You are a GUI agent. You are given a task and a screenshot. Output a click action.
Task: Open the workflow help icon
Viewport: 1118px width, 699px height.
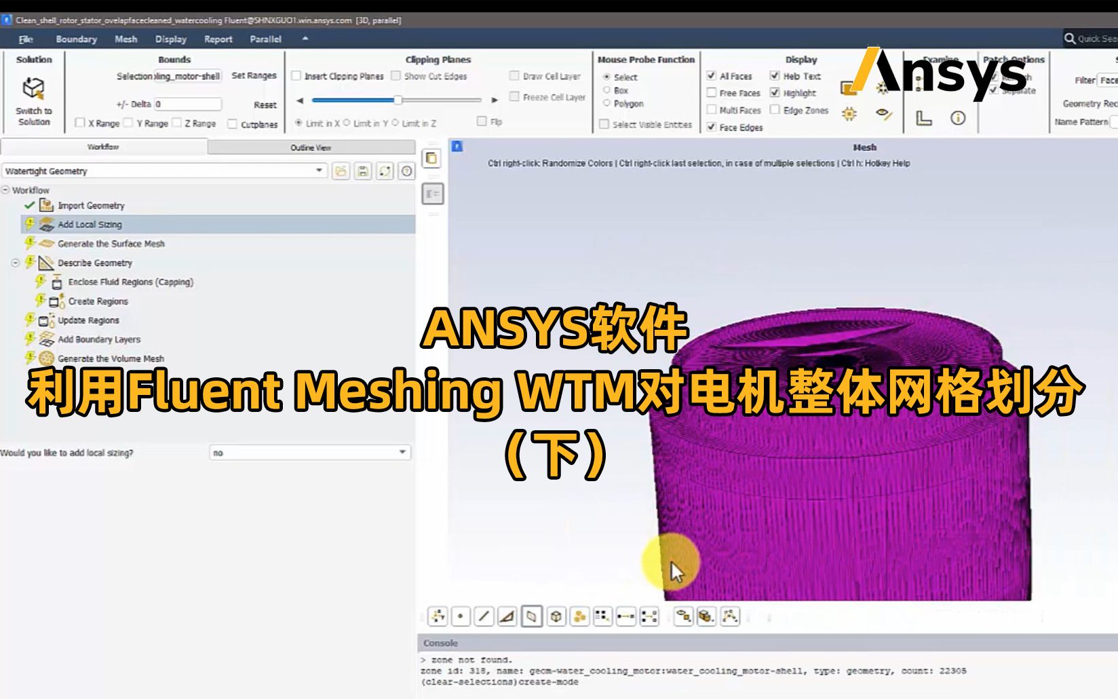pyautogui.click(x=406, y=171)
